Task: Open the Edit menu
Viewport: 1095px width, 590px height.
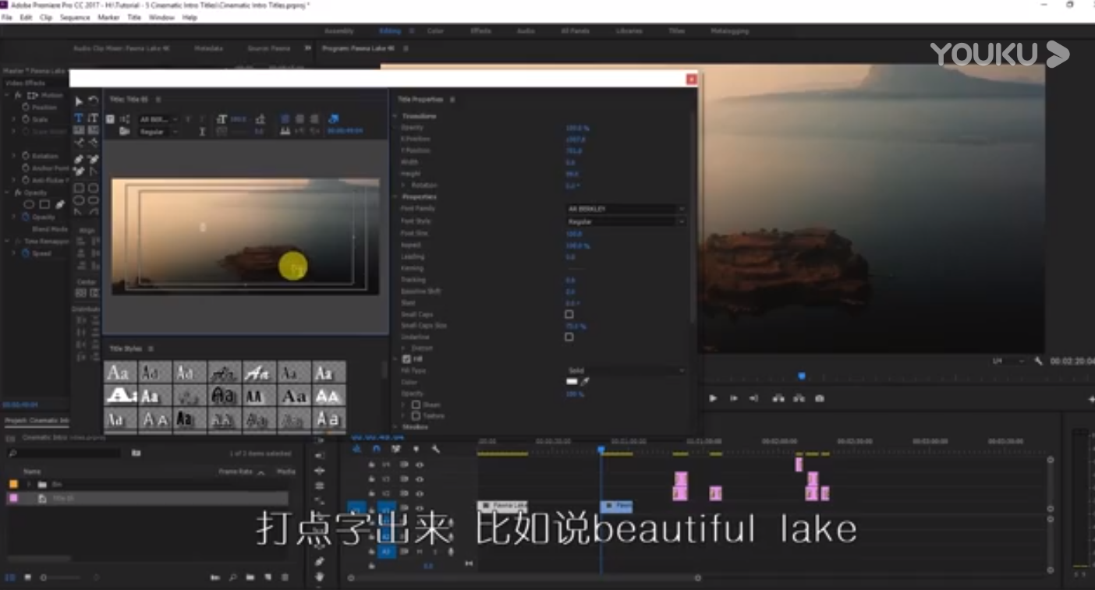Action: (x=26, y=17)
